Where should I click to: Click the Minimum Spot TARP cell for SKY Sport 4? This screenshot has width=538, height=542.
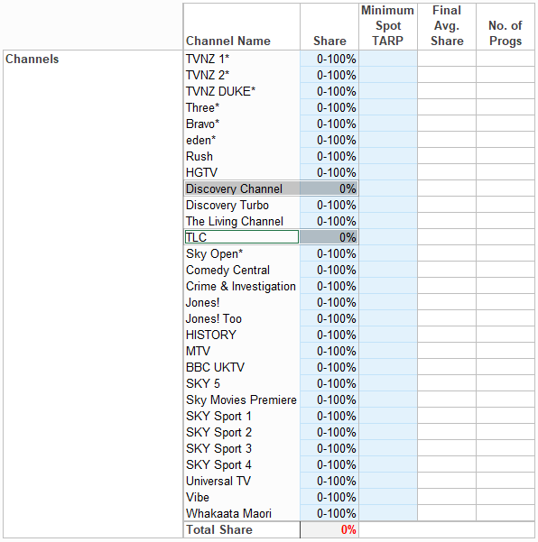tap(388, 465)
